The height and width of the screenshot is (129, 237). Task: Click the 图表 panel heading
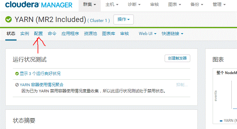tap(218, 60)
